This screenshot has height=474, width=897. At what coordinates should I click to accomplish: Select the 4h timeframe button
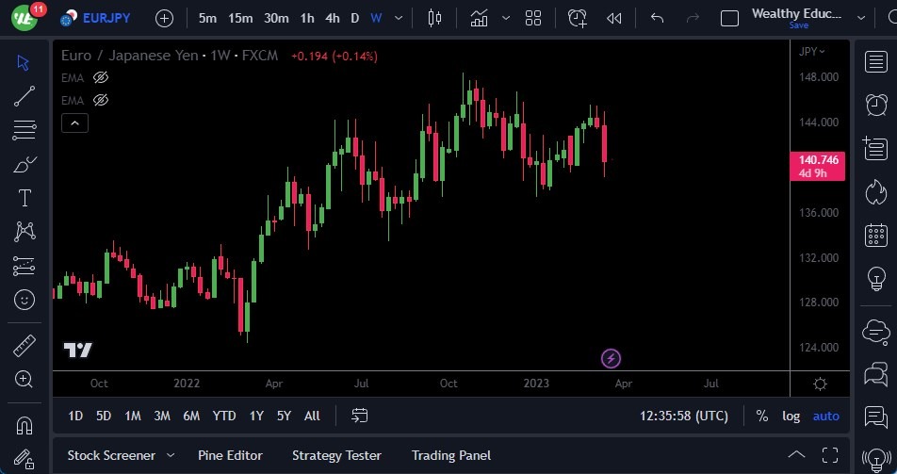pos(333,18)
